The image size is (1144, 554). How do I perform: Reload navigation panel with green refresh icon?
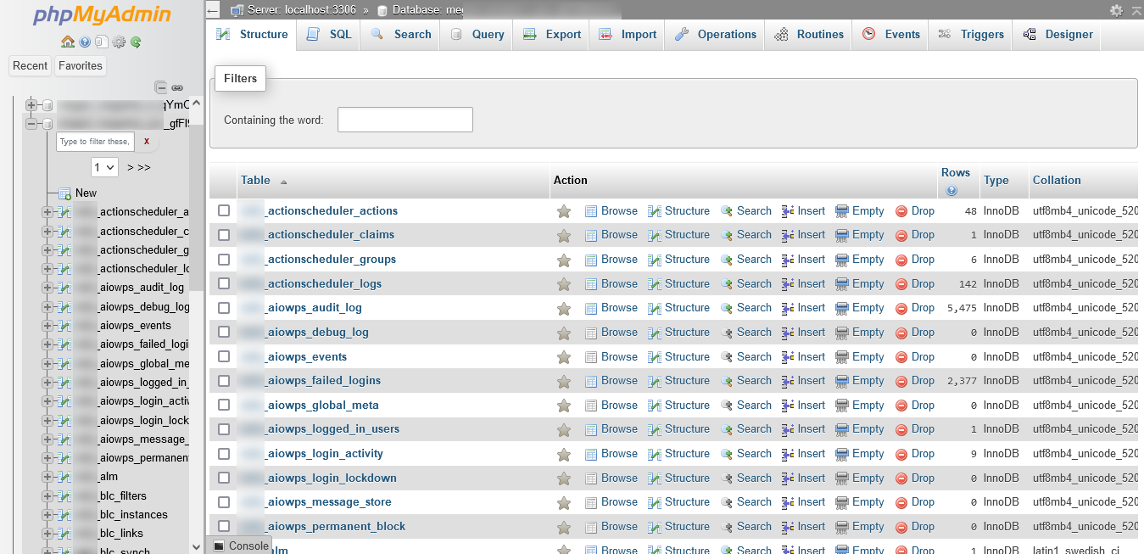pos(136,42)
